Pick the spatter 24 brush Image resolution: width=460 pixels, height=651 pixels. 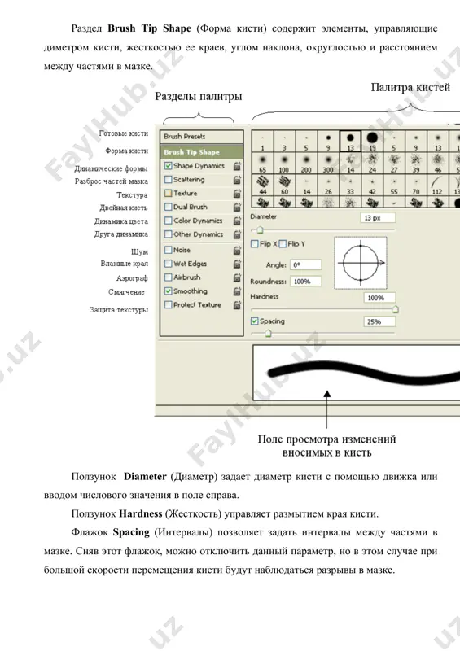pyautogui.click(x=372, y=163)
